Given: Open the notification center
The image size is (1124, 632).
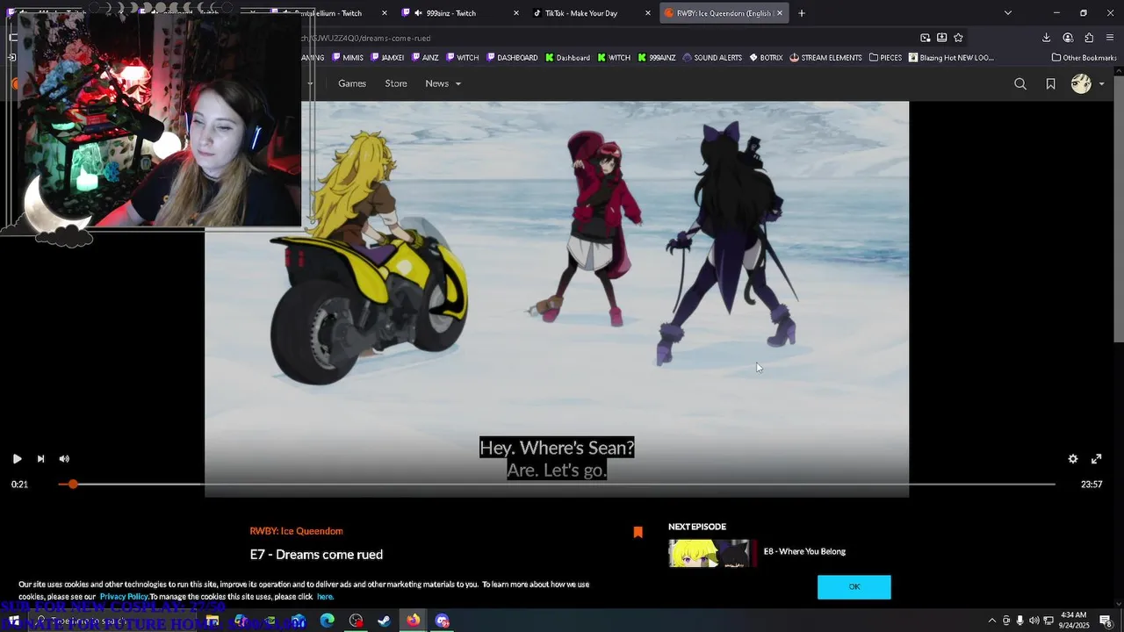Looking at the screenshot, I should 1105,621.
